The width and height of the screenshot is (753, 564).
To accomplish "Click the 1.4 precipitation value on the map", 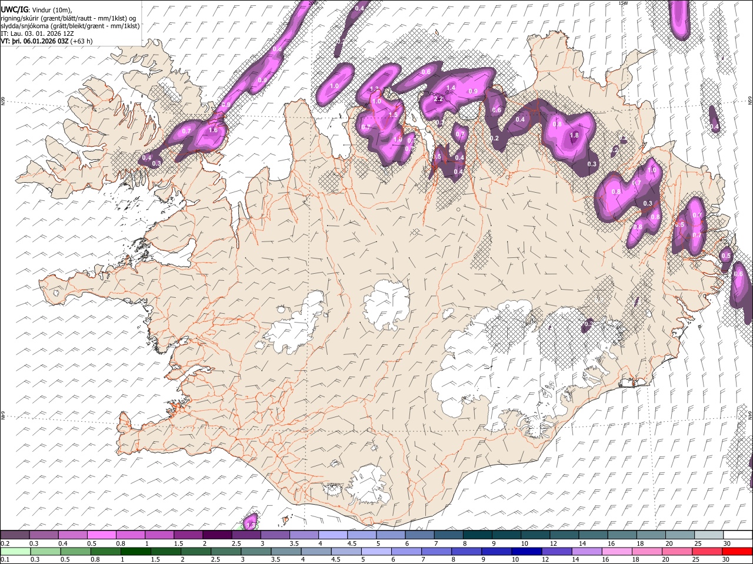I will pos(451,88).
